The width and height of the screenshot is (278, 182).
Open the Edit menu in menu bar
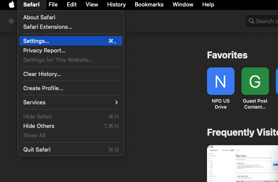71,5
